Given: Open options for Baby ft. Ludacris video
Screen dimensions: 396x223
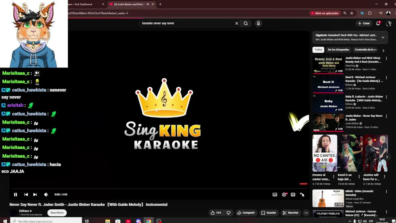Looking at the screenshot, I should click(386, 97).
